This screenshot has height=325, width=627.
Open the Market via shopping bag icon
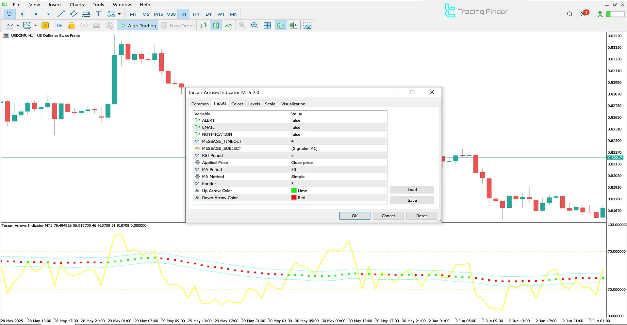tap(71, 25)
